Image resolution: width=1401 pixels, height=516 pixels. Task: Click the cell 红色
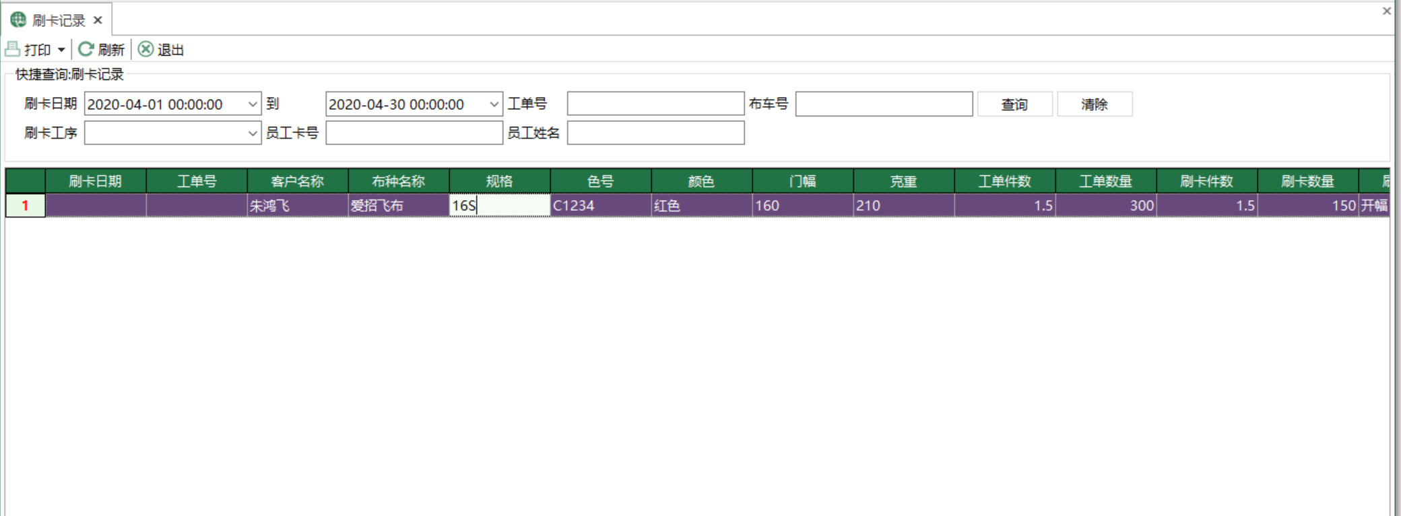point(702,205)
